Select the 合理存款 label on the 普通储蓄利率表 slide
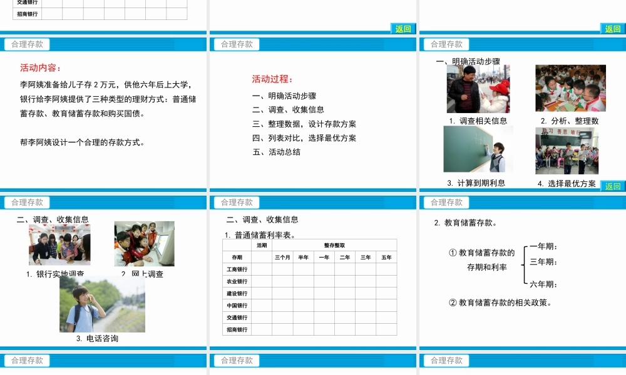Screen dimensions: 626x375 tap(237, 202)
